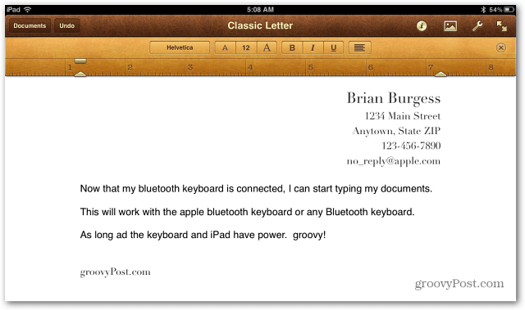525x310 pixels.
Task: Open the Info inspector icon
Action: pyautogui.click(x=421, y=25)
